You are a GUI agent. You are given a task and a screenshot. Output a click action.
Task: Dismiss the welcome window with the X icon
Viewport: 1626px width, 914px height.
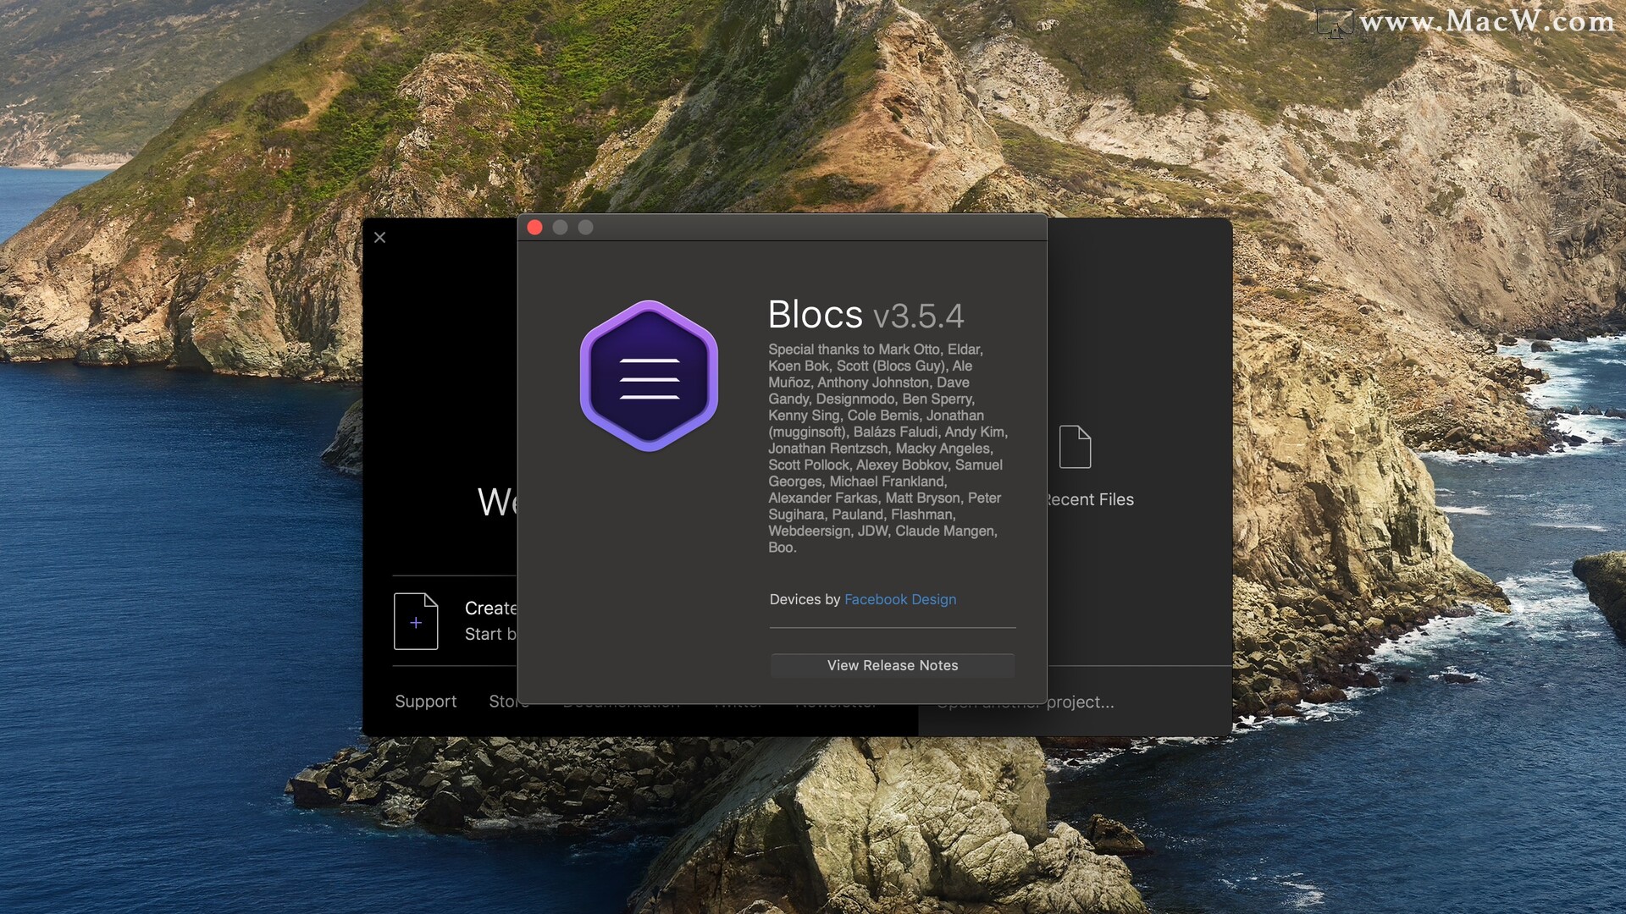pyautogui.click(x=380, y=238)
